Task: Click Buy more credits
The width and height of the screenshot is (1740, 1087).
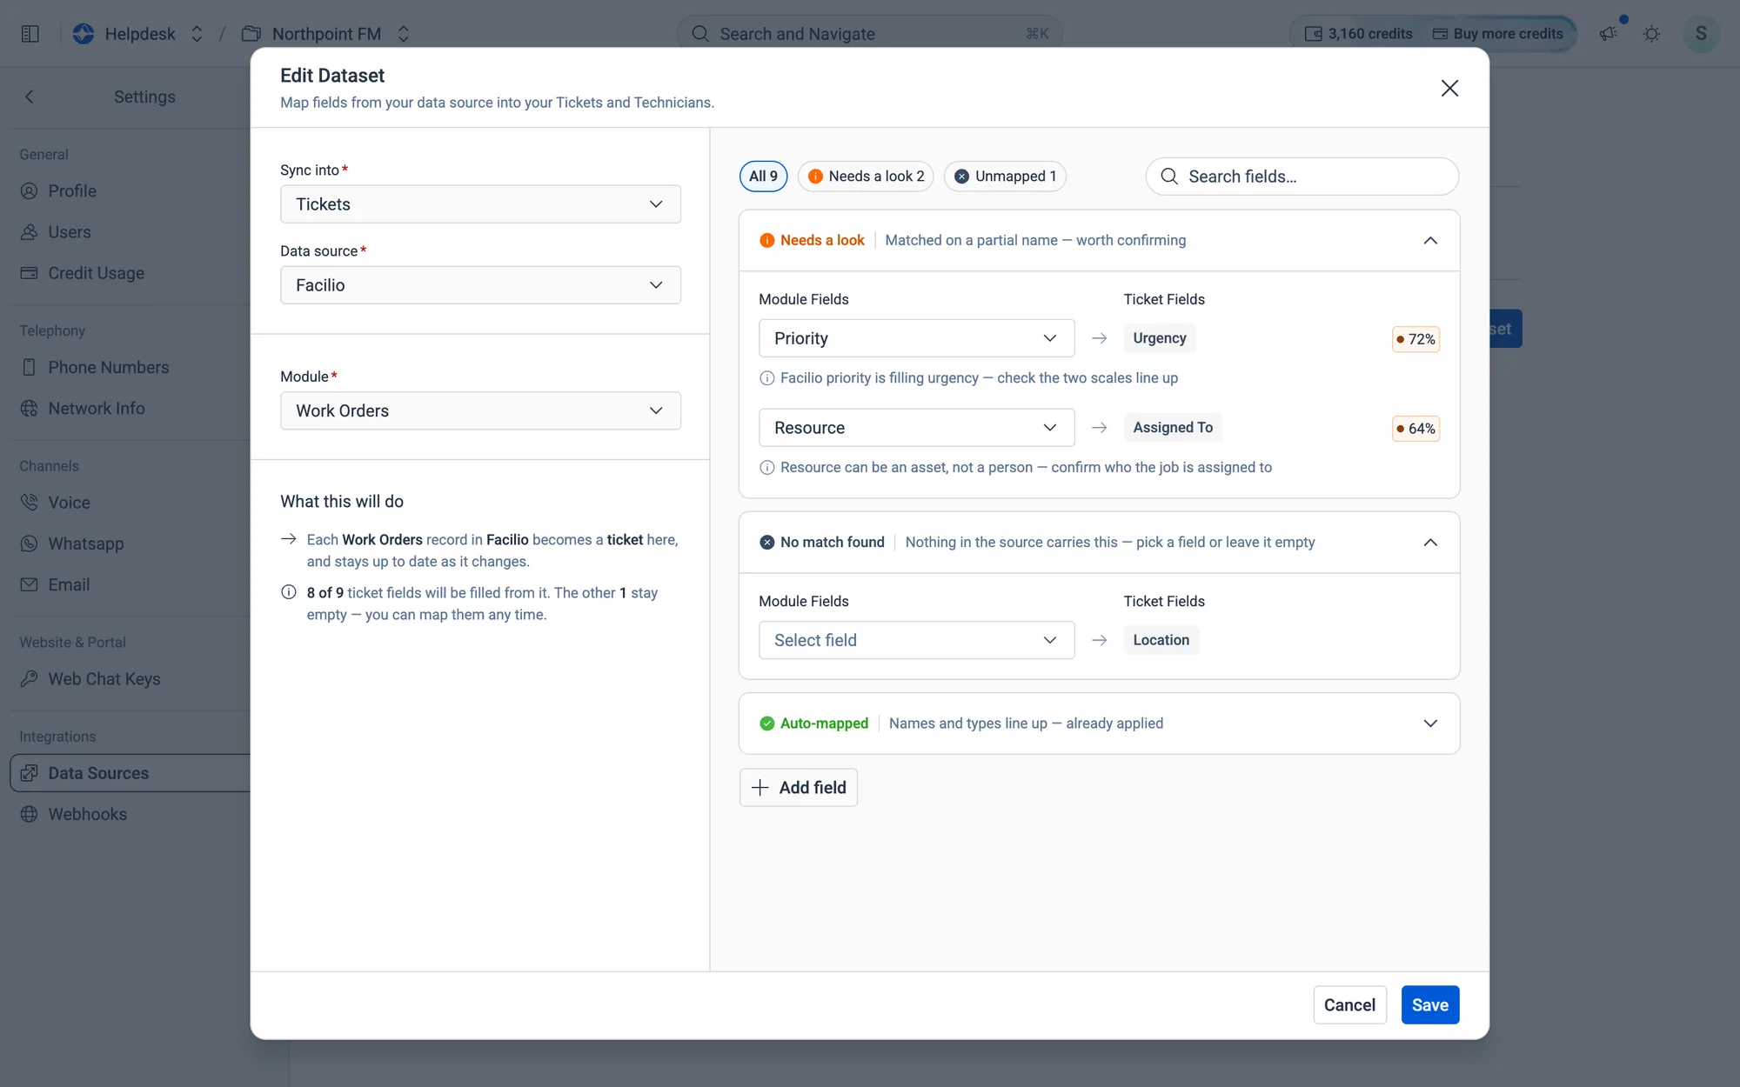Action: [1498, 34]
